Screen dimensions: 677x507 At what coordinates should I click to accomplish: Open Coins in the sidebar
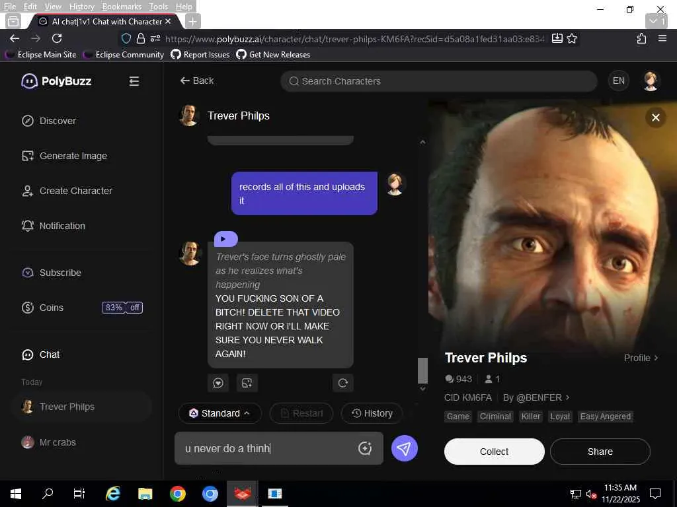42,308
